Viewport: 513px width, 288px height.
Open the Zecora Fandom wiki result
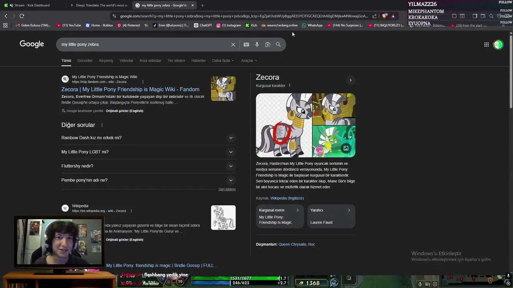pos(130,89)
